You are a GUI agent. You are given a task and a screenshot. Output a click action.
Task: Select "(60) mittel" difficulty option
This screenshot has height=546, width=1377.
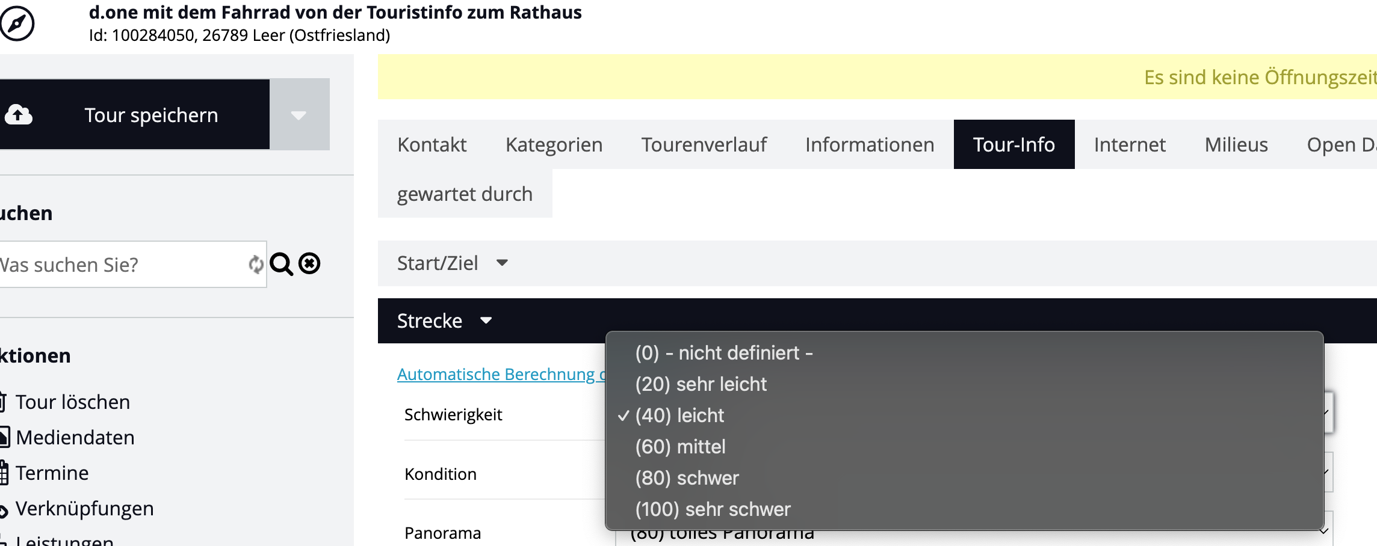point(680,447)
